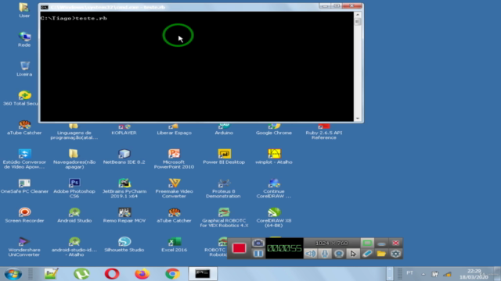Launch Android Studio shortcut
The height and width of the screenshot is (281, 501).
[x=74, y=215]
